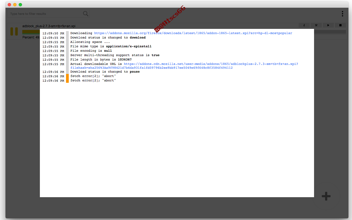Screen dimensions: 352x220
Task: Click 'Download status is changed to pause' line
Action: tap(105, 71)
